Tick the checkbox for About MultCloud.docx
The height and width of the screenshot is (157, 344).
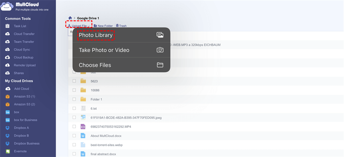pyautogui.click(x=74, y=136)
